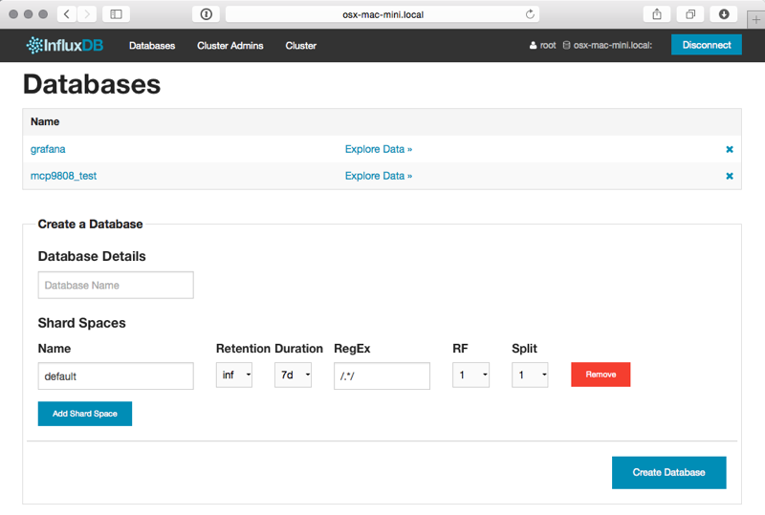Reload the page with the refresh icon

(x=530, y=14)
